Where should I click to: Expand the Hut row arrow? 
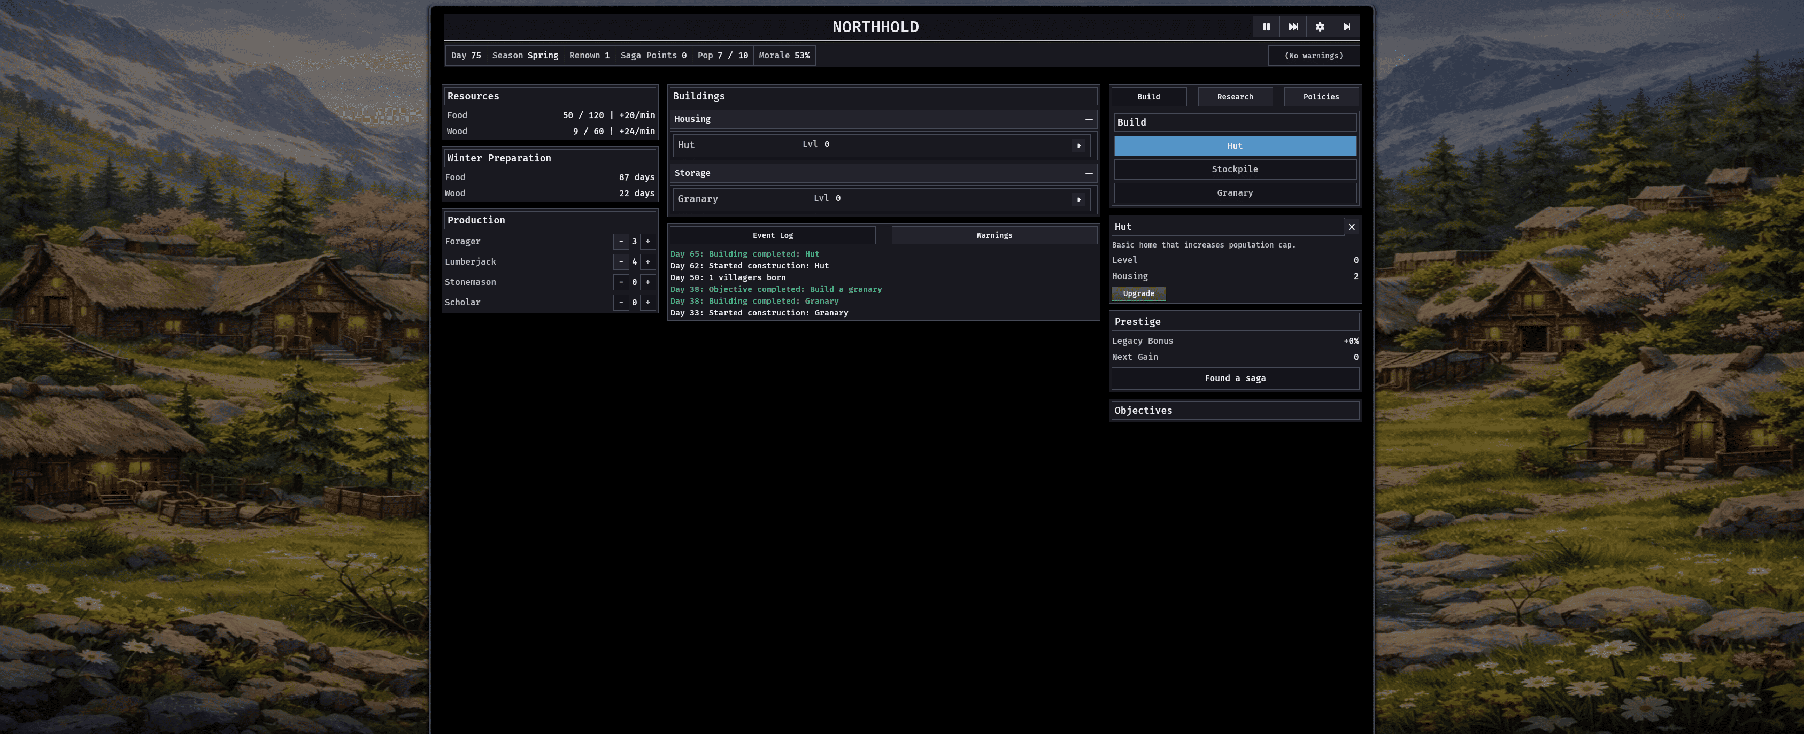pyautogui.click(x=1078, y=146)
